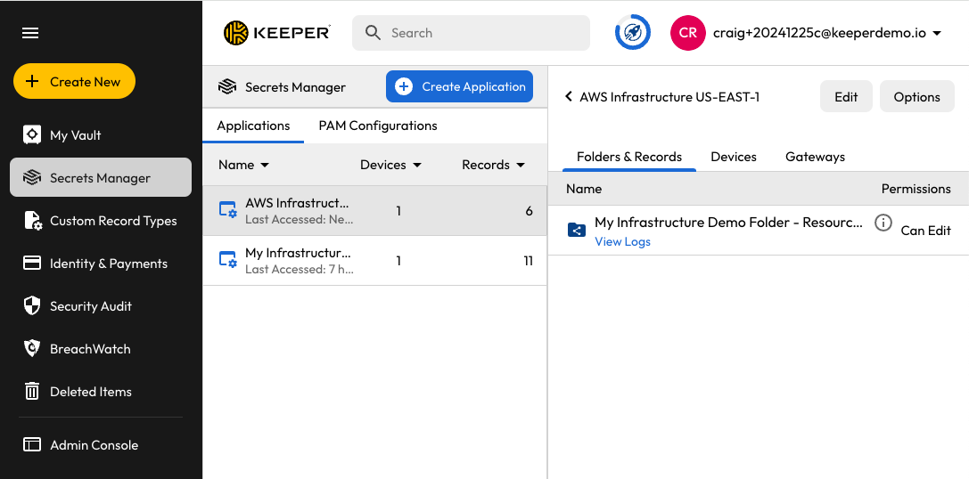Screen dimensions: 969x479
Task: Click the shared folder icon in records list
Action: 577,231
